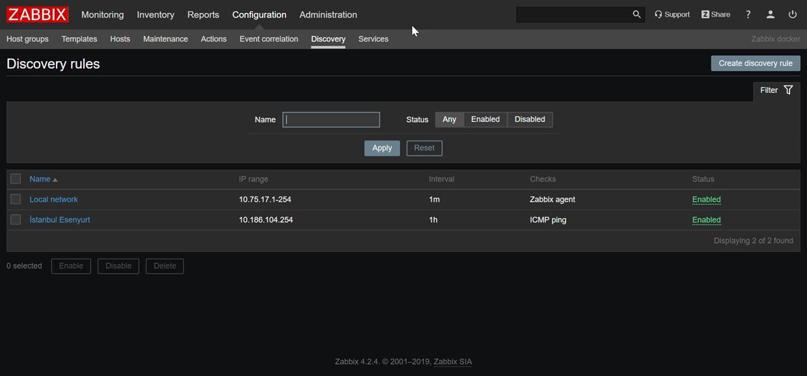Screen dimensions: 807x376
Task: Open the user profile icon
Action: click(x=771, y=14)
